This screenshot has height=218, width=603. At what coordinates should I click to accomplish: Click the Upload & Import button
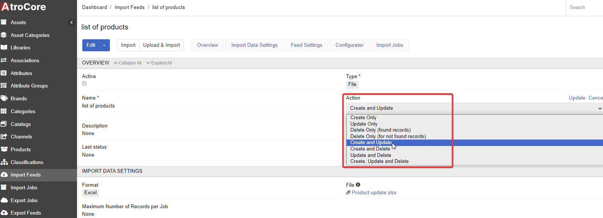click(x=161, y=45)
